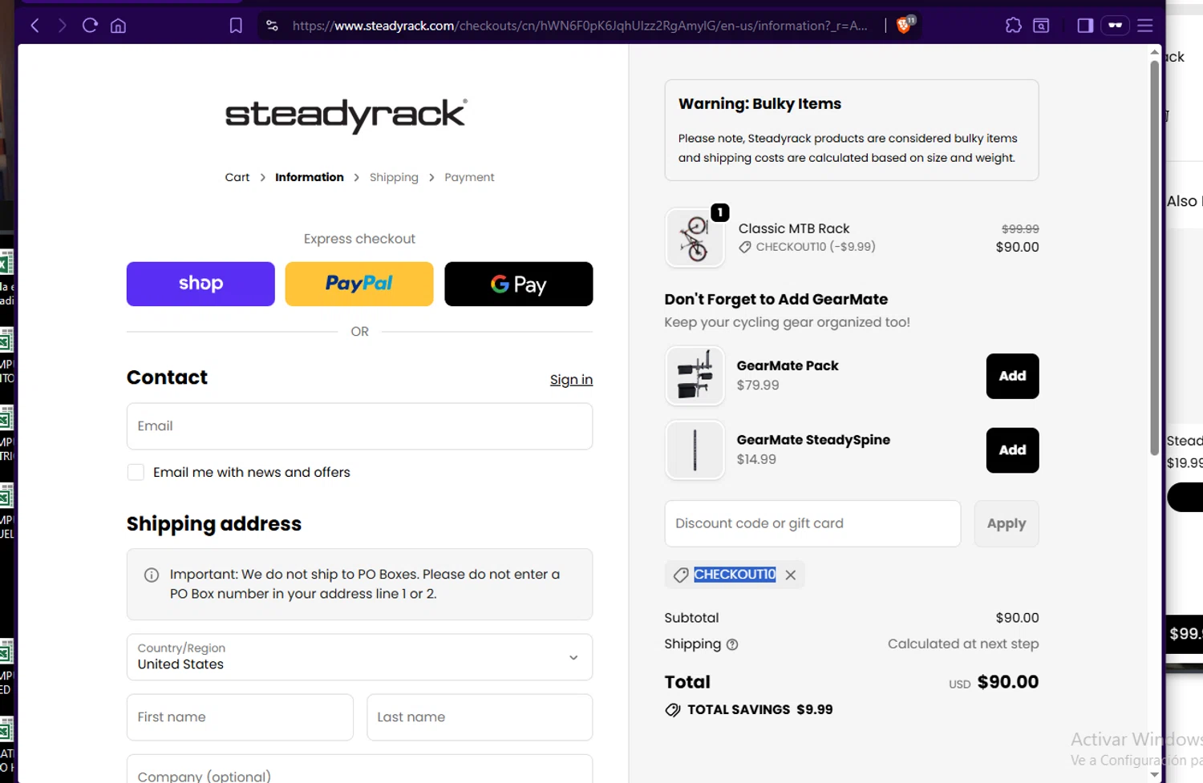
Task: Select the Shipping breadcrumb step
Action: tap(394, 177)
